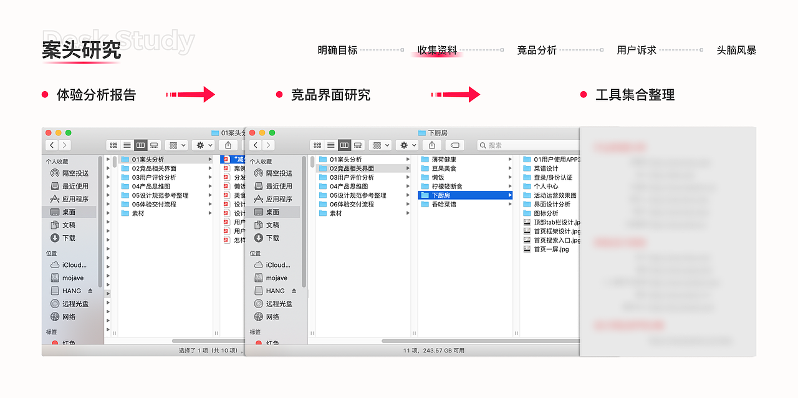Click horizontal scrollbar in 下厨房 window
798x398 pixels.
[x=481, y=341]
